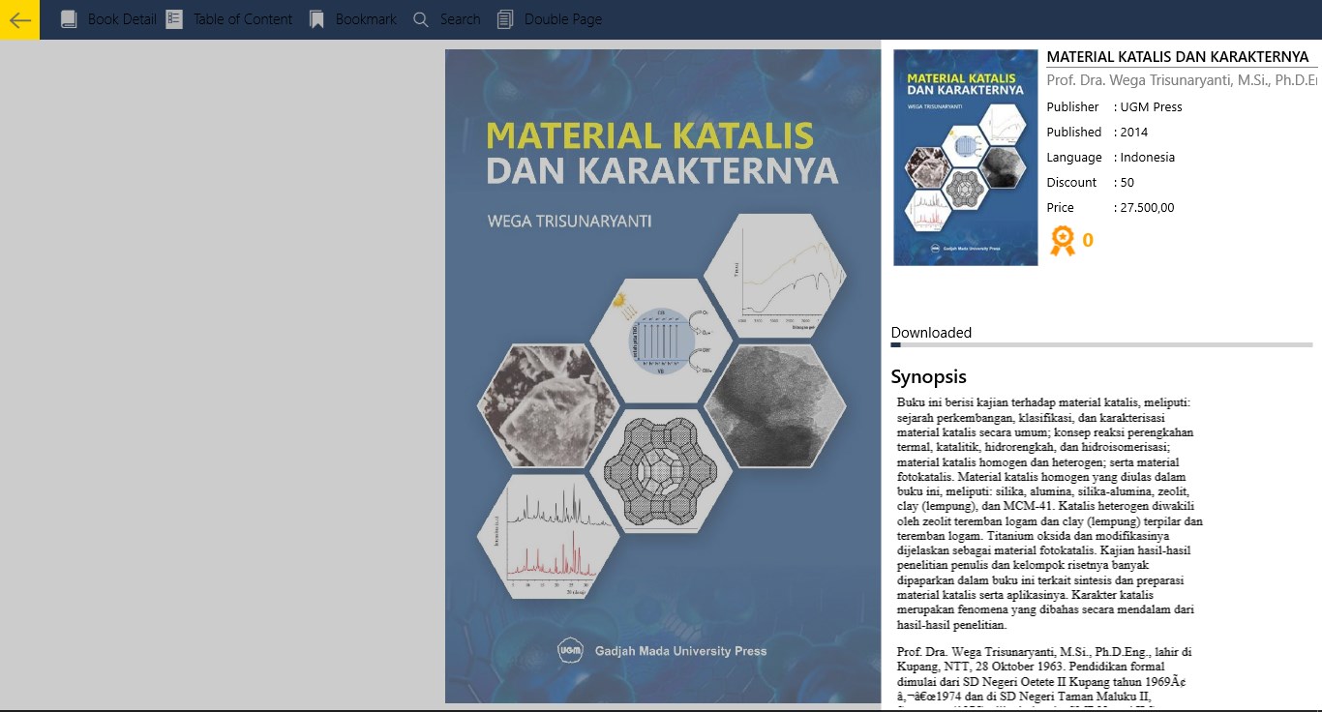1322x712 pixels.
Task: Click the Search magnifier icon
Action: [x=420, y=19]
